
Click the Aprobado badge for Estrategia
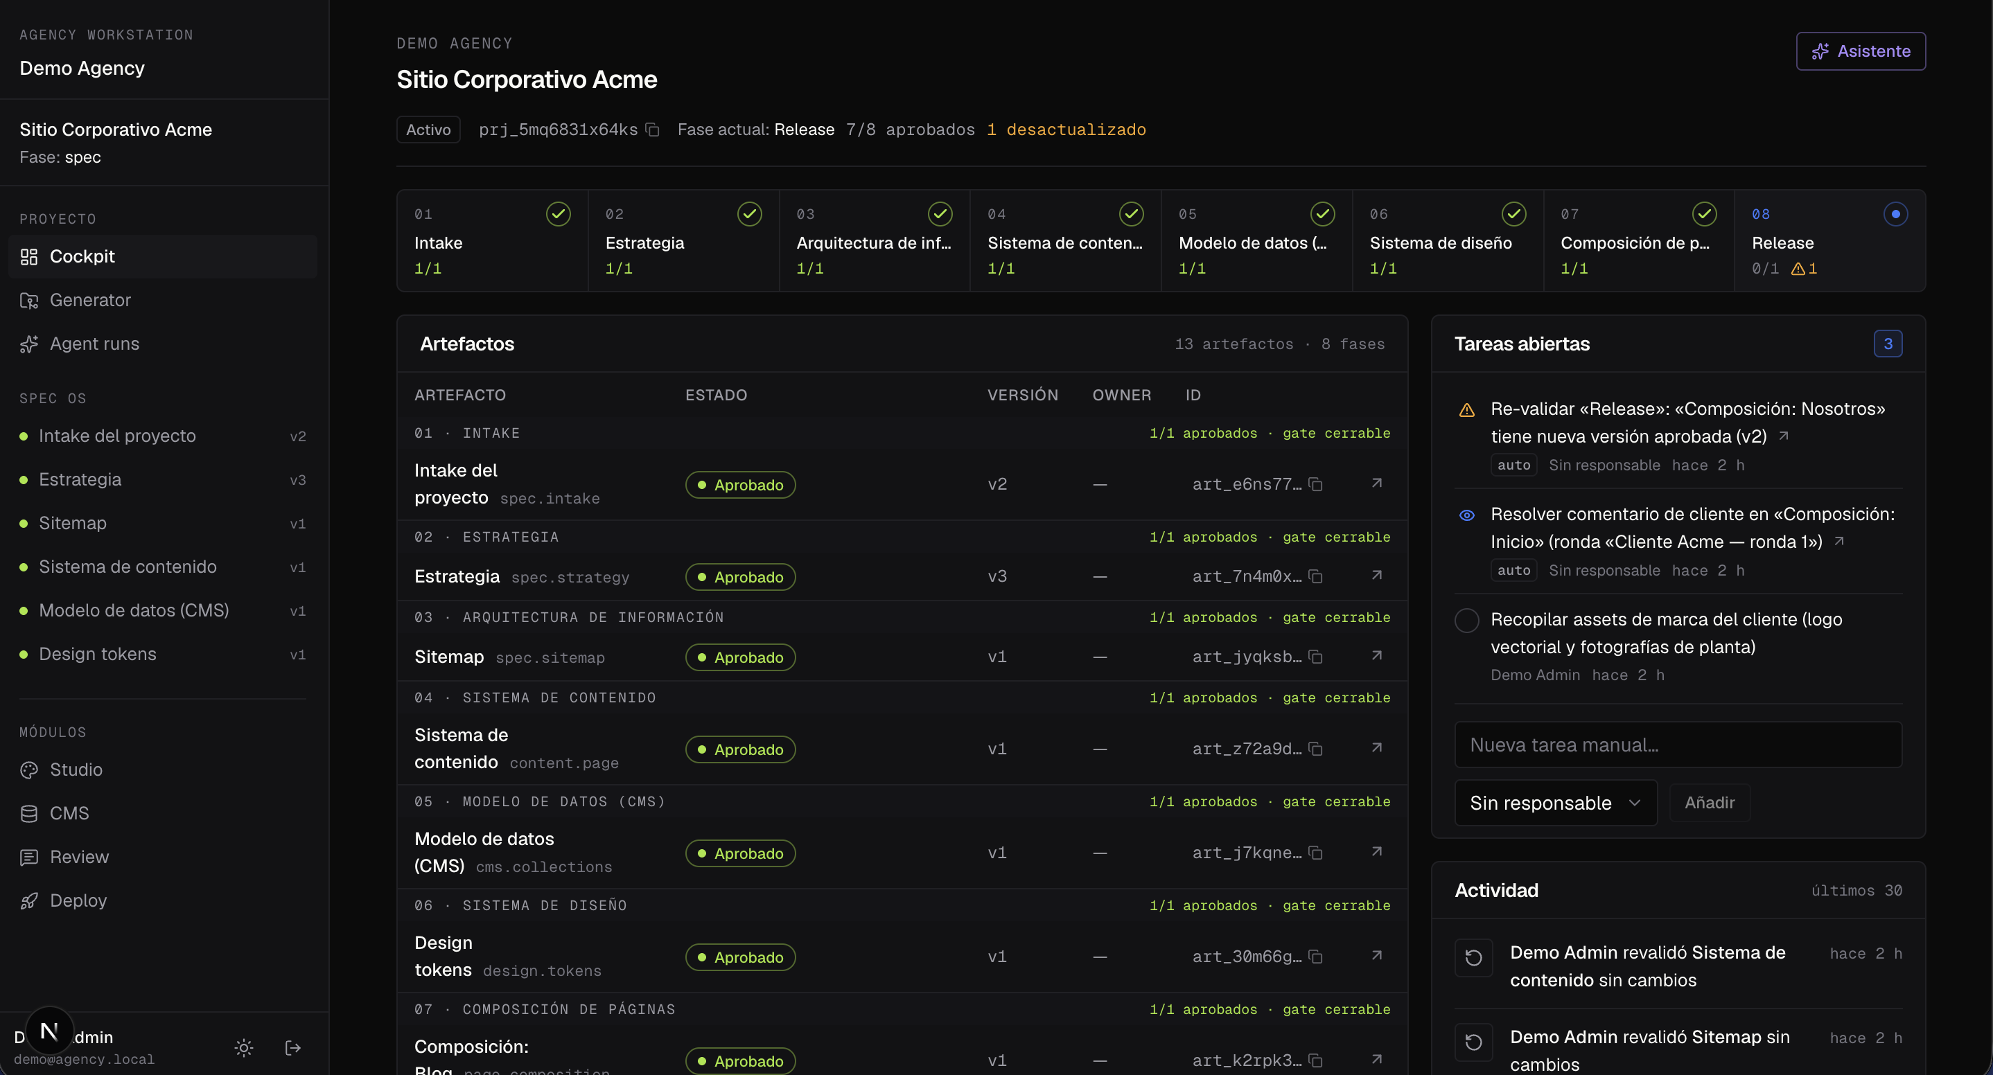tap(740, 577)
